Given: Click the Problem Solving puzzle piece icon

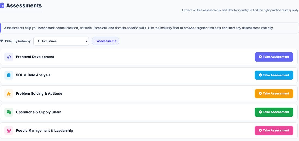Looking at the screenshot, I should pos(9,94).
